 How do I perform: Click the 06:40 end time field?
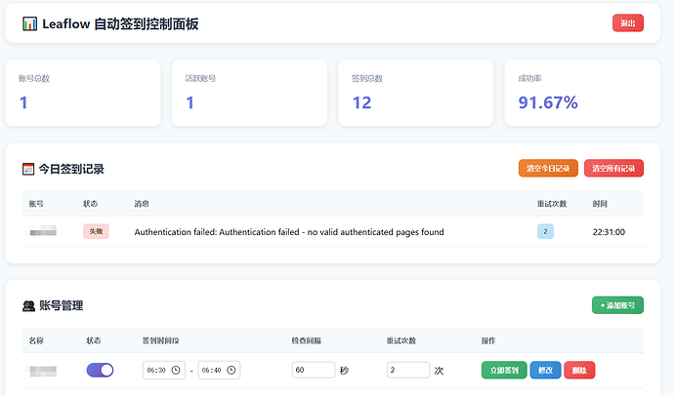[x=219, y=371]
